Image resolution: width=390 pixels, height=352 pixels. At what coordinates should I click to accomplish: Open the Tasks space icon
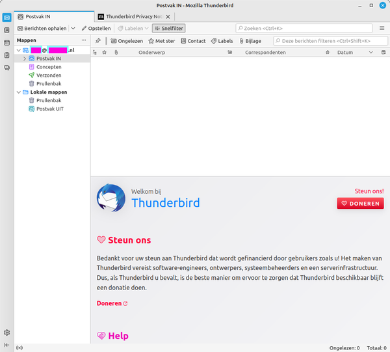(x=6, y=55)
